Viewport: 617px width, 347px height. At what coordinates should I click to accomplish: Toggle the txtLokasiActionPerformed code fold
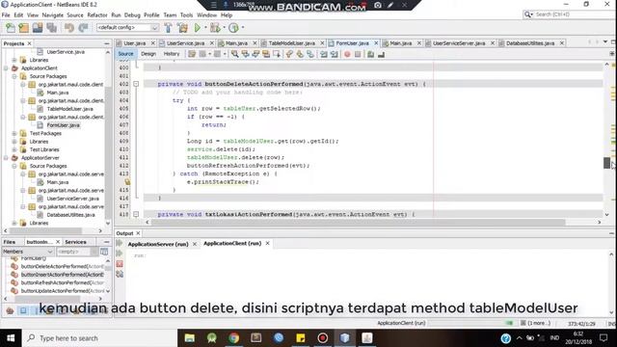(x=136, y=214)
